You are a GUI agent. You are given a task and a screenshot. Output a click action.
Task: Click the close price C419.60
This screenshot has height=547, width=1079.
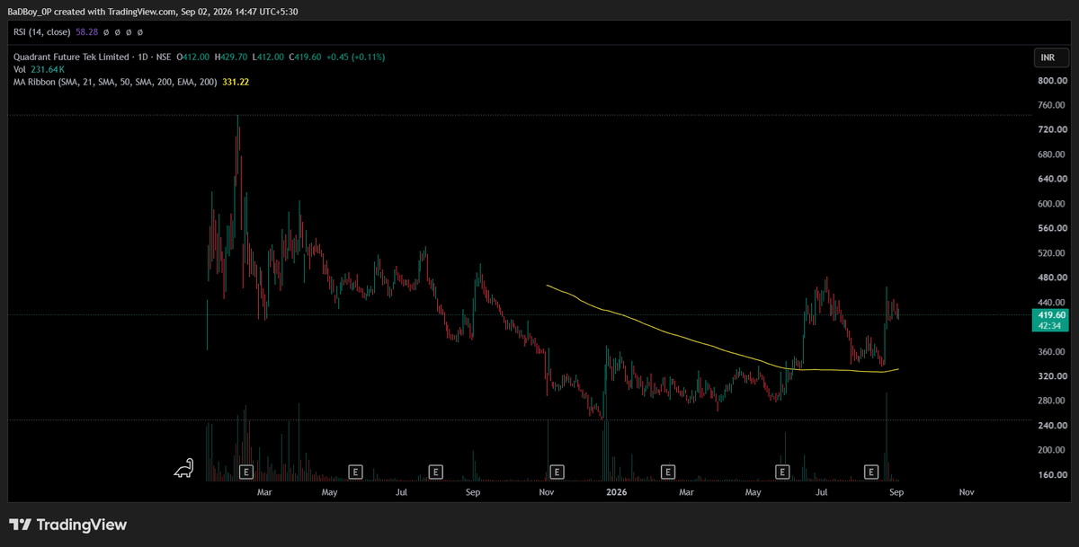[x=307, y=57]
